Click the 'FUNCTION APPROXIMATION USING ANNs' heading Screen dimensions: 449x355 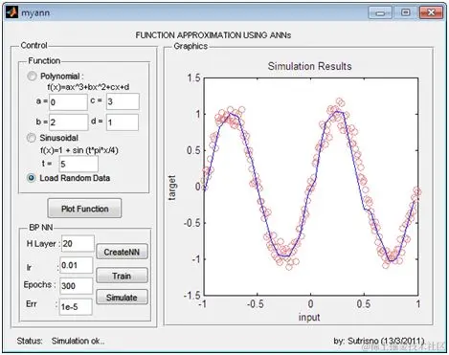point(213,35)
